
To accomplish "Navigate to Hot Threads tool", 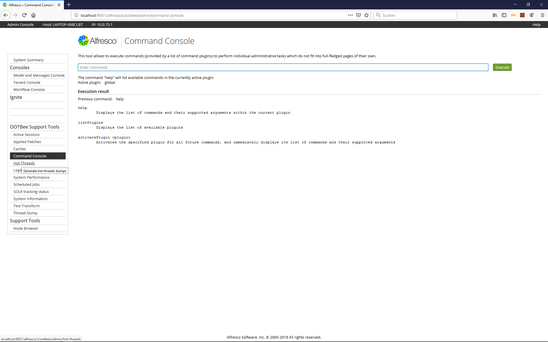I will 24,163.
